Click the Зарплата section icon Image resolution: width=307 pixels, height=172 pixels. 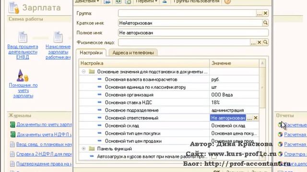pos(14,8)
